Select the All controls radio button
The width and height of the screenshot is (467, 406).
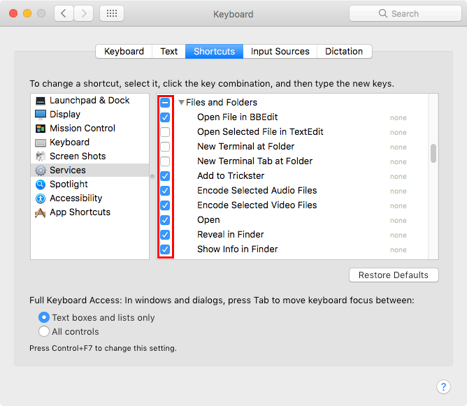coord(44,331)
